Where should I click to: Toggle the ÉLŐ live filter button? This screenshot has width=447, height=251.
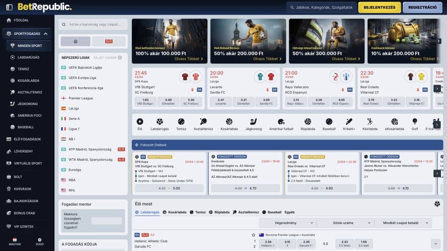(x=109, y=41)
